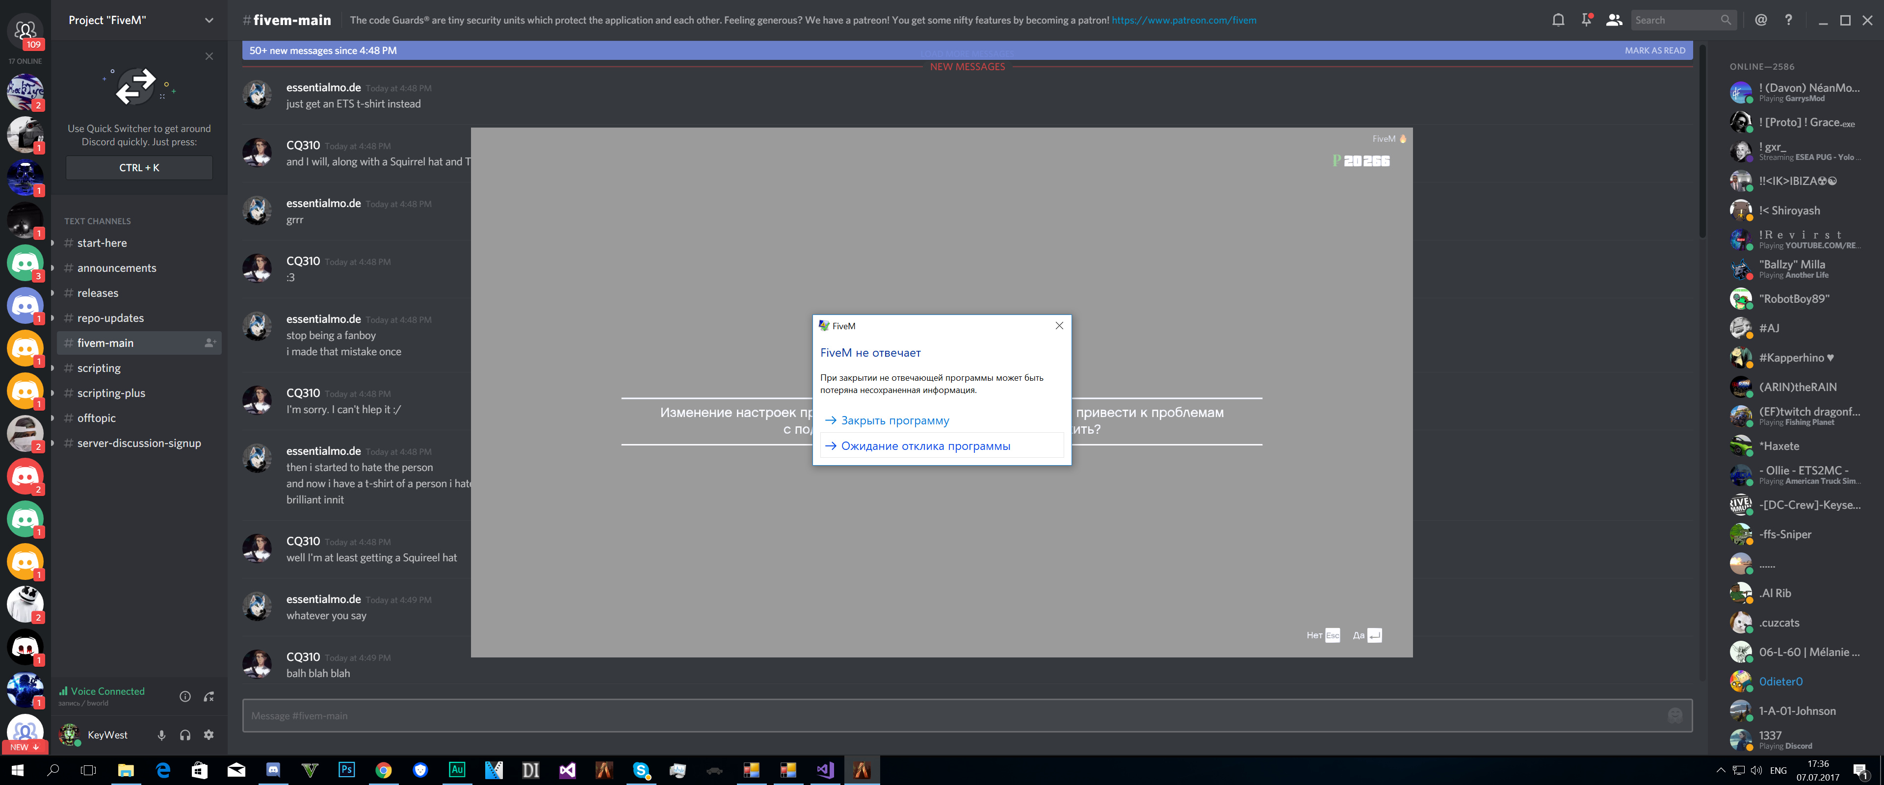Toggle headphones deafen
The image size is (1884, 785).
point(185,734)
